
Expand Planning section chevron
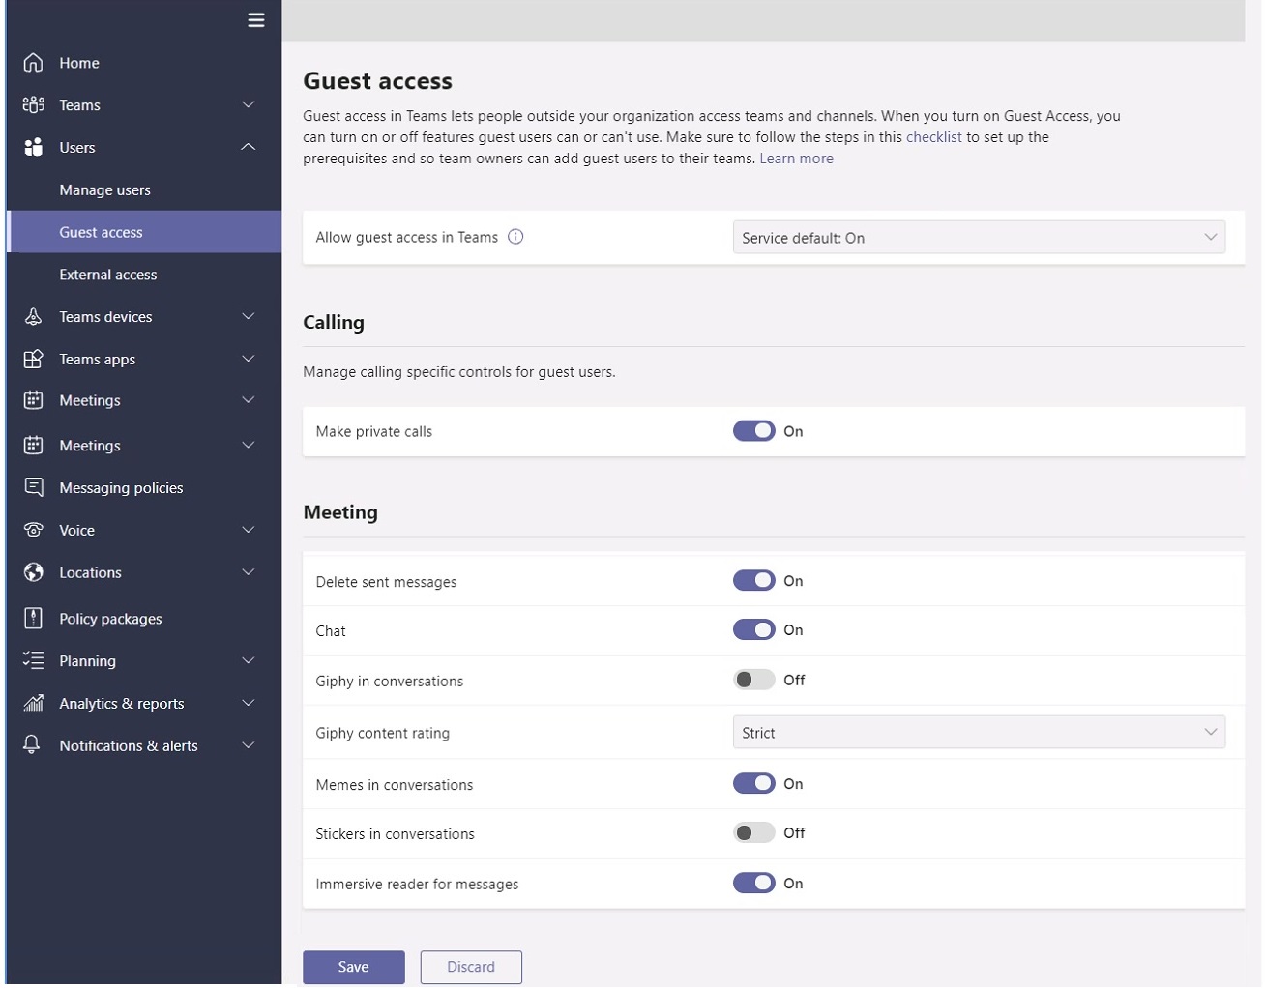[249, 661]
